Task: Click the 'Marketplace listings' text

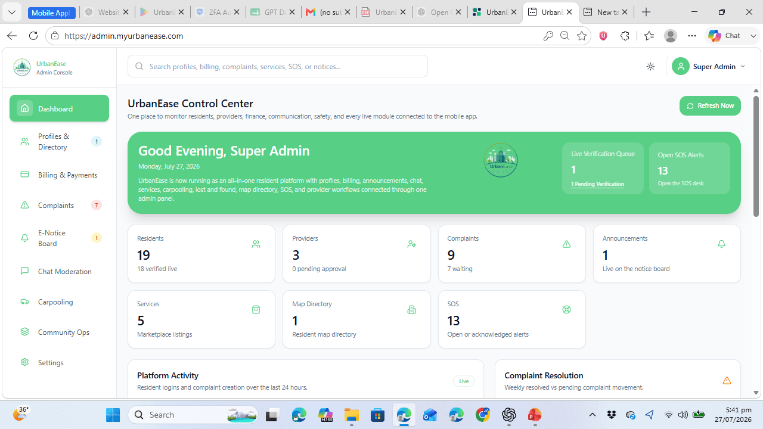Action: 165,334
